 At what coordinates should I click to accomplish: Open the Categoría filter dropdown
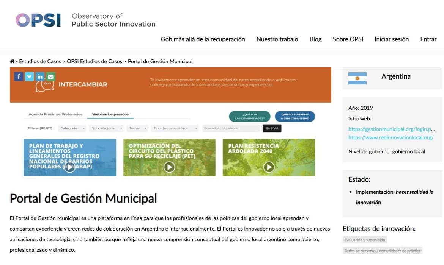tap(71, 128)
